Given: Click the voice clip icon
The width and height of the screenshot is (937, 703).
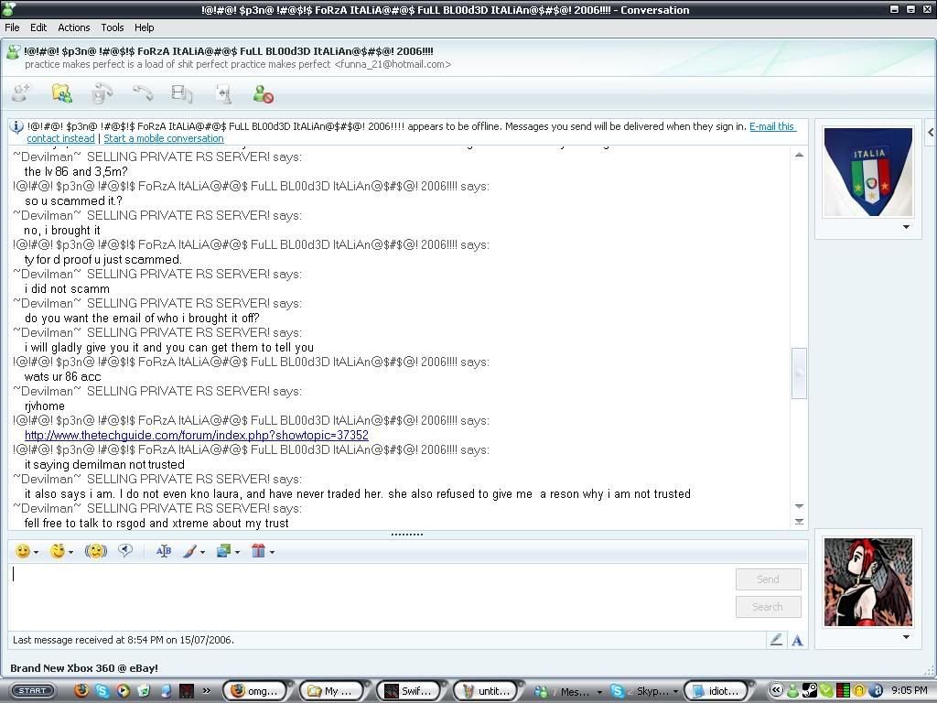Looking at the screenshot, I should point(125,551).
